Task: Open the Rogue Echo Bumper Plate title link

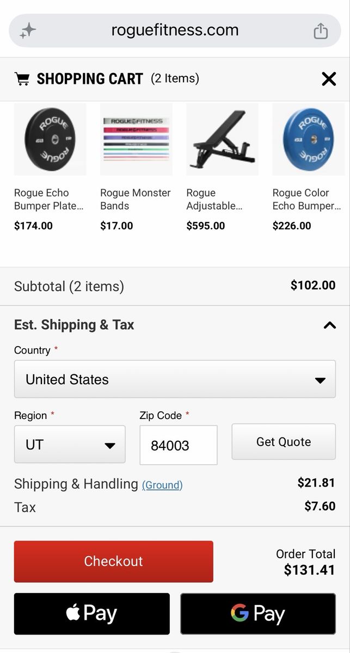Action: 49,200
